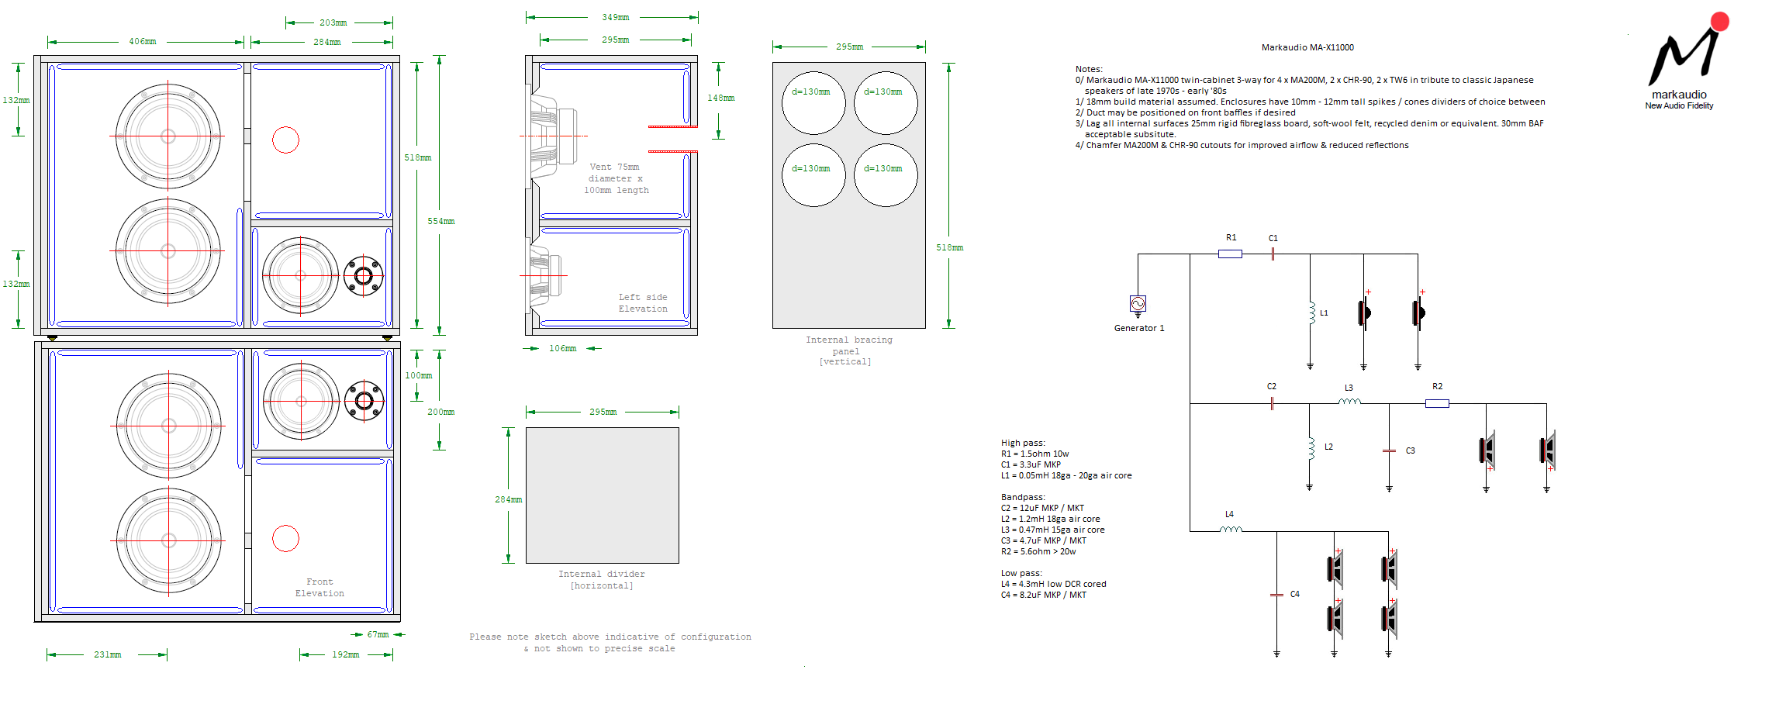This screenshot has height=718, width=1765.
Task: Click the '231mm' dimension label
Action: coord(108,654)
